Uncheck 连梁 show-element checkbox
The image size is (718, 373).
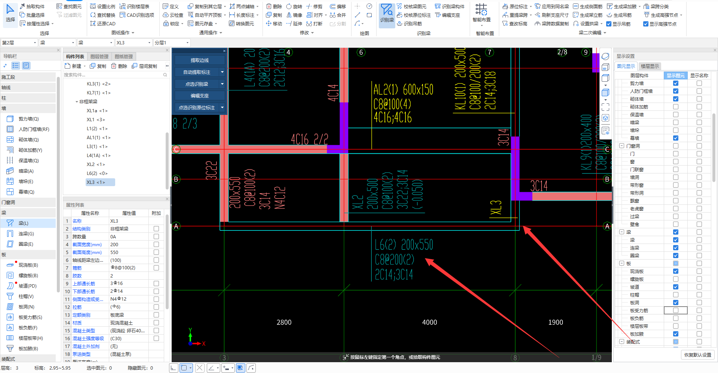(x=676, y=248)
